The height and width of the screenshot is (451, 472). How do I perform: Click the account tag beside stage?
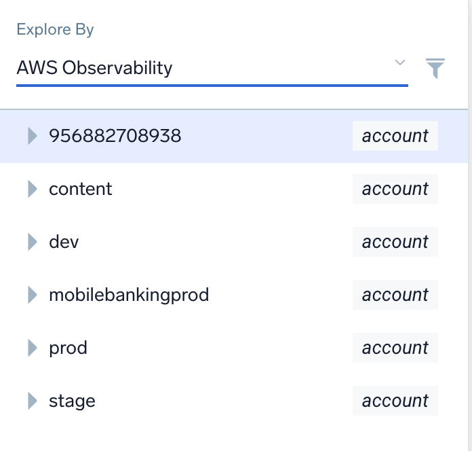click(x=395, y=401)
